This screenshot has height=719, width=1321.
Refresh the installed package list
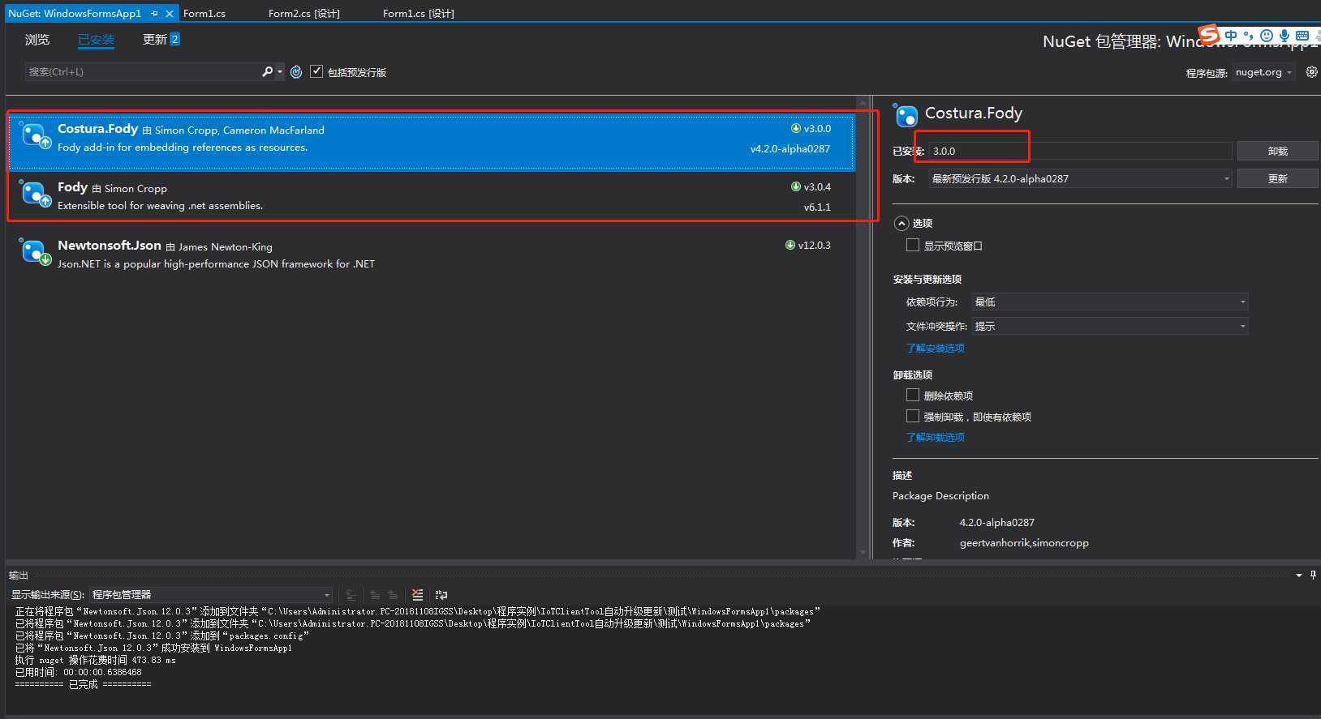pyautogui.click(x=296, y=72)
